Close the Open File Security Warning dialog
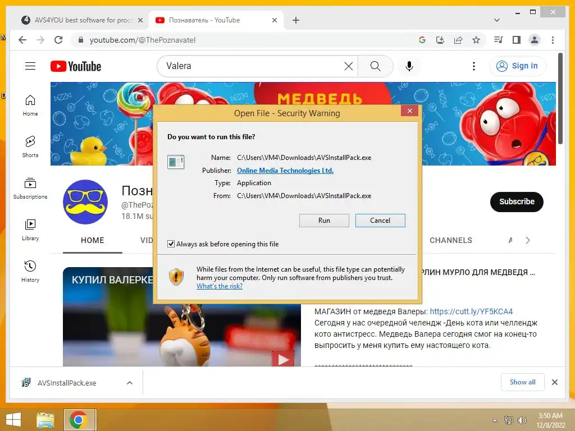 tap(409, 111)
